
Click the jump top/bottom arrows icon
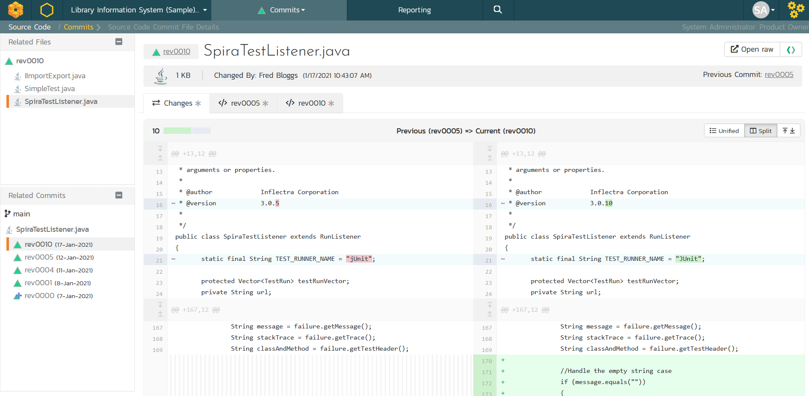788,131
